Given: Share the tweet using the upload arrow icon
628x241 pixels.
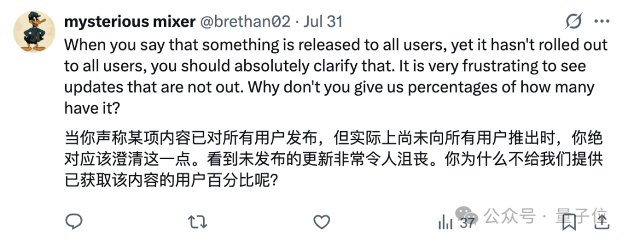Looking at the screenshot, I should 602,222.
